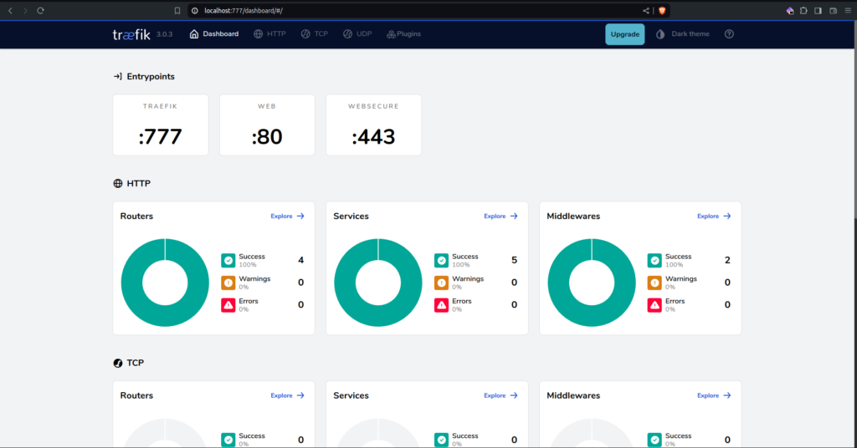
Task: Click the HTTP Middlewares Errors icon
Action: pyautogui.click(x=654, y=305)
